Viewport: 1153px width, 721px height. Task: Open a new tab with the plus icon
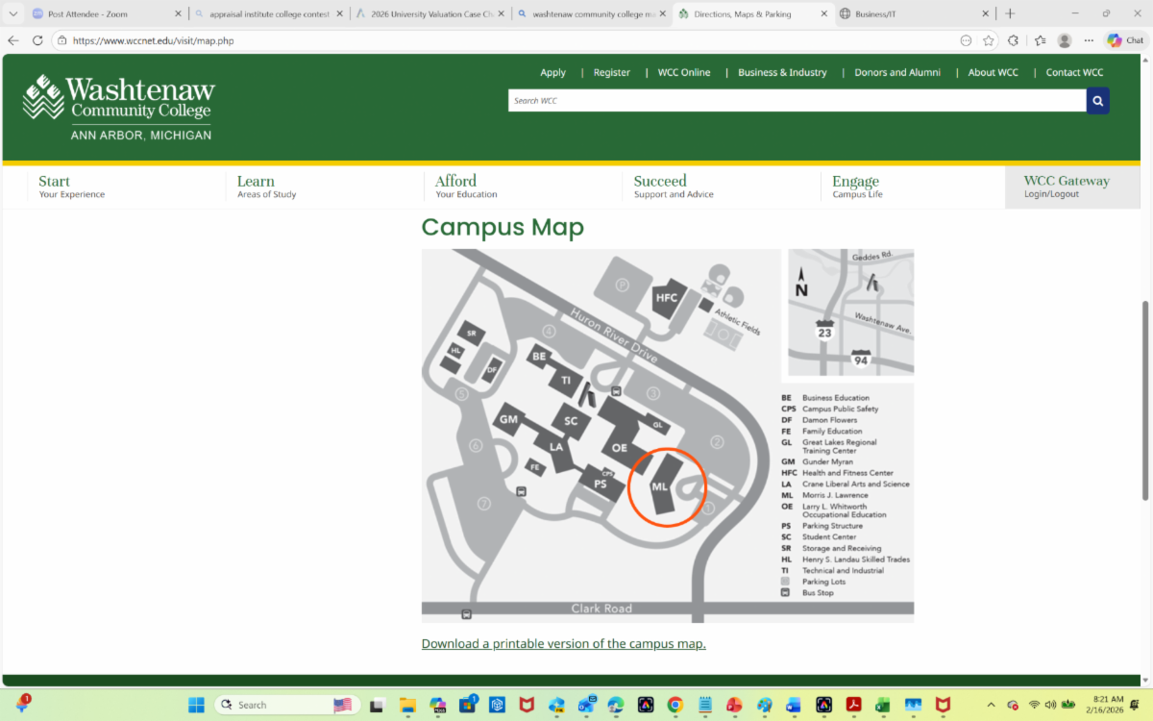pos(1010,13)
